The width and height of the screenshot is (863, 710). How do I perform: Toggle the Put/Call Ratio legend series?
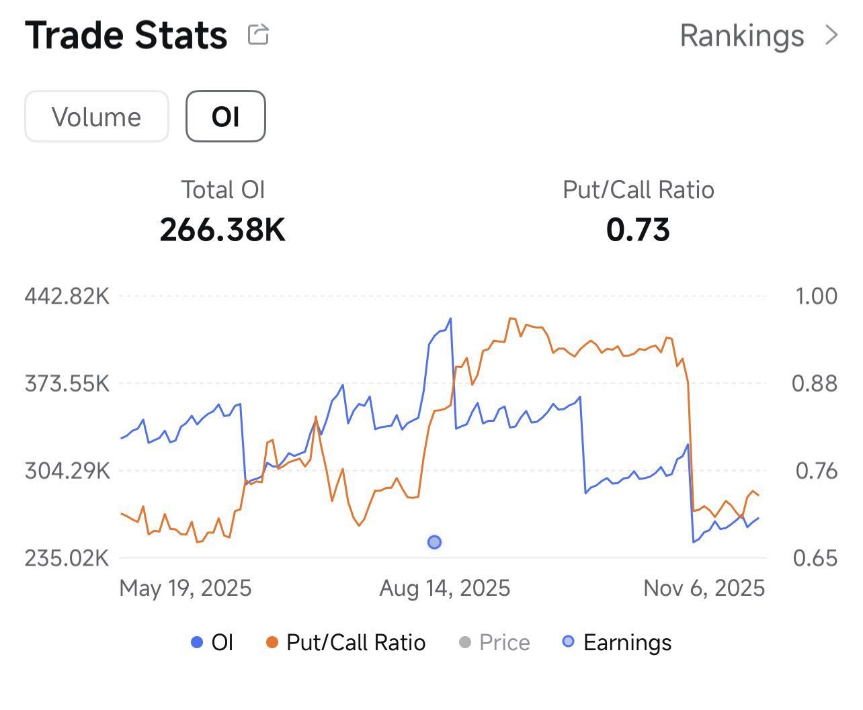tap(346, 642)
